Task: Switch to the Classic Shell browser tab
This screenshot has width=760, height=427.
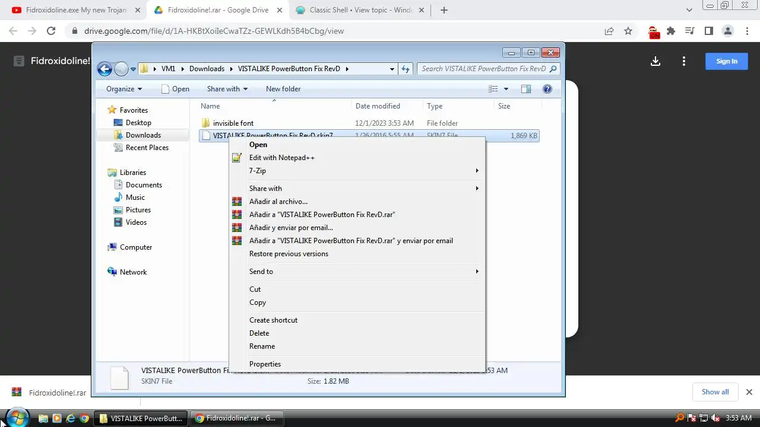Action: click(360, 10)
